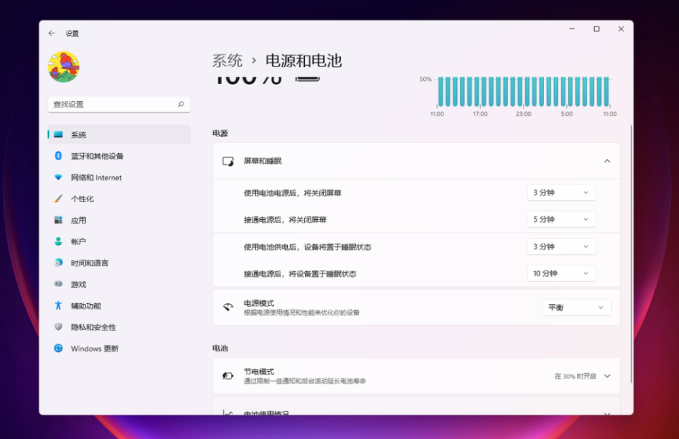
Task: Click the apps icon in sidebar
Action: (x=58, y=220)
